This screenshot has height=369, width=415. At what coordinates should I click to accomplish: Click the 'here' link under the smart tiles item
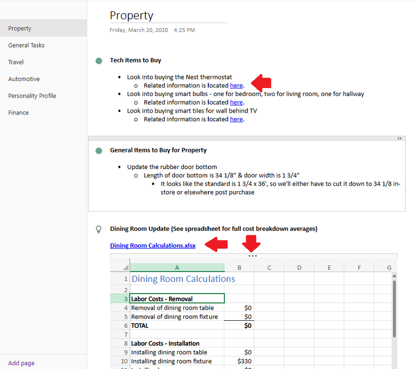pos(236,119)
